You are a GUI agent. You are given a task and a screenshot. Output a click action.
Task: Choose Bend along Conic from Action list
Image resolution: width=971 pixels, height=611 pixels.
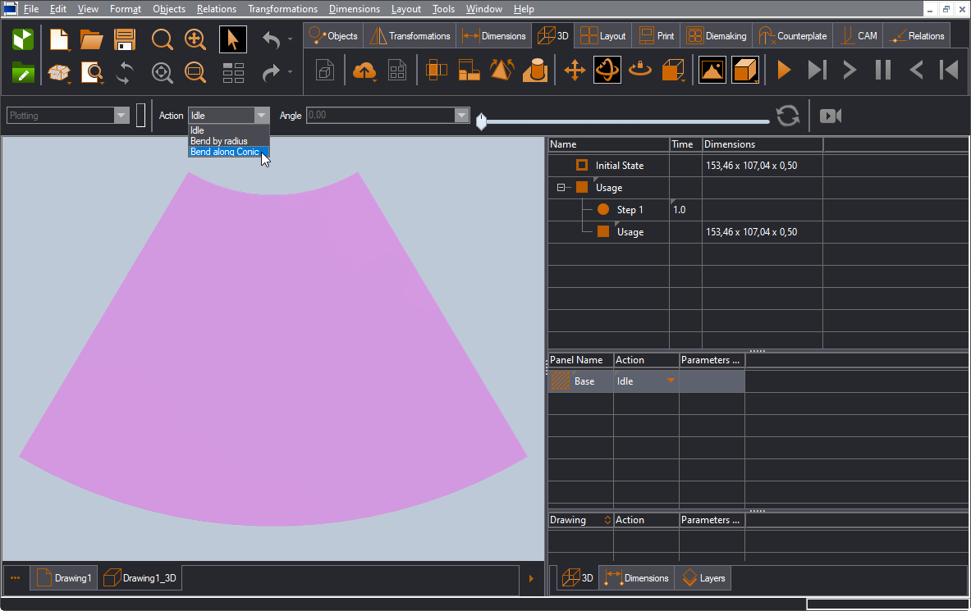coord(225,152)
